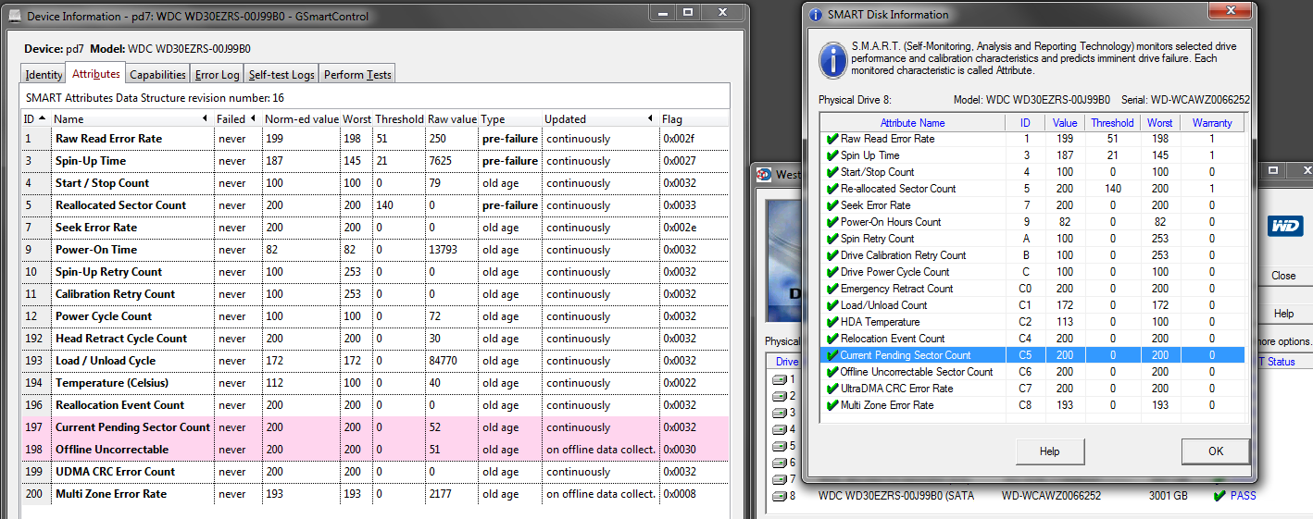Click the green checkmark beside Spin Up Time

[x=832, y=155]
